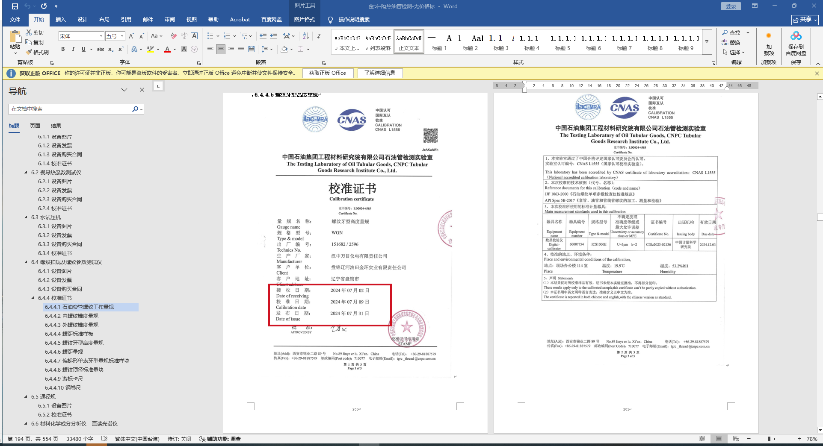
Task: Open the 图片格式 (Picture Format) tab
Action: (x=305, y=20)
